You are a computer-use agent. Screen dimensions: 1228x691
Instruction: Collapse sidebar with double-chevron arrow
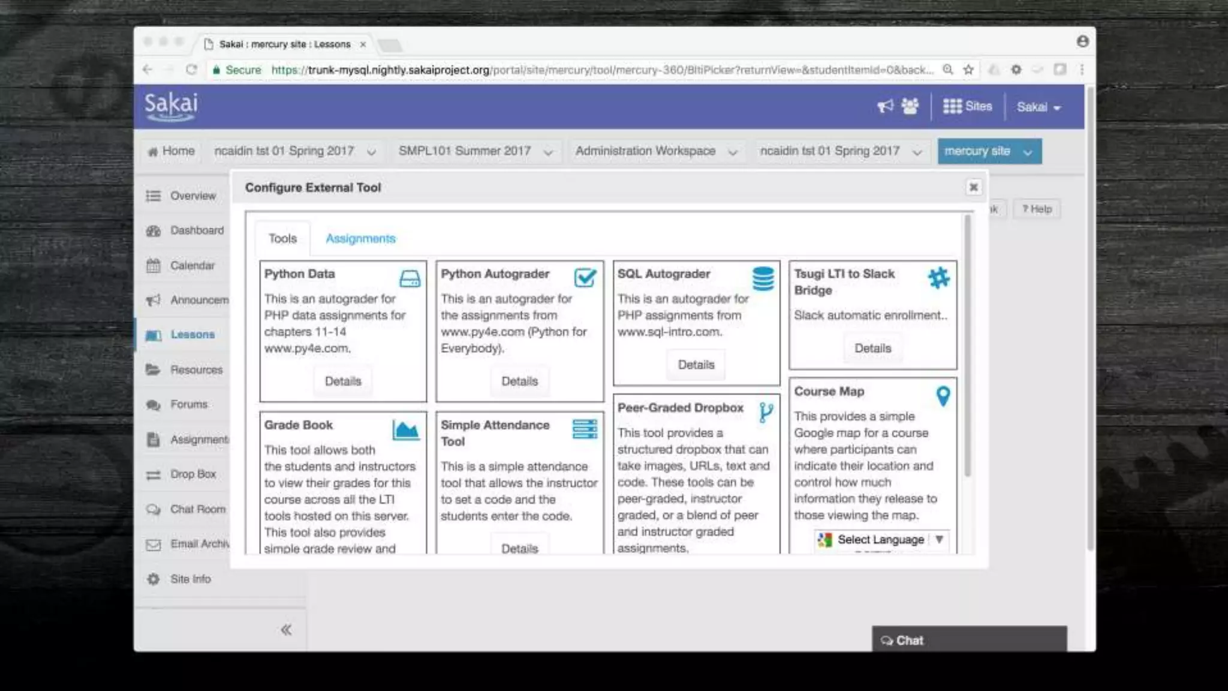[x=286, y=629]
